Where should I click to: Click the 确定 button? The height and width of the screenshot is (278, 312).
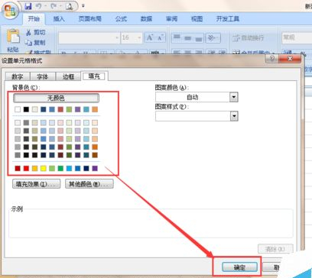239,267
